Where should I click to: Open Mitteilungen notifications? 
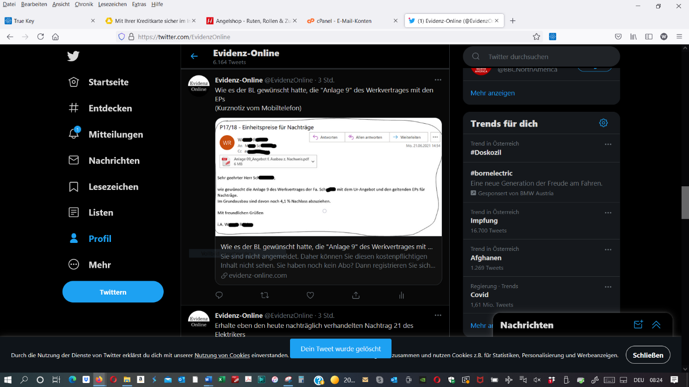[x=105, y=134]
